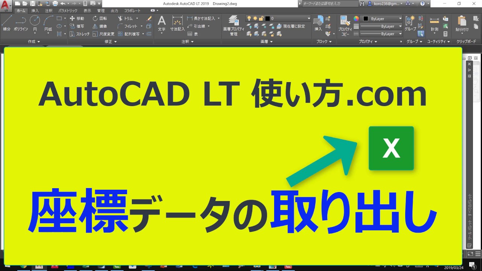
Task: Switch to the コラボレート ribbon tab
Action: point(133,11)
